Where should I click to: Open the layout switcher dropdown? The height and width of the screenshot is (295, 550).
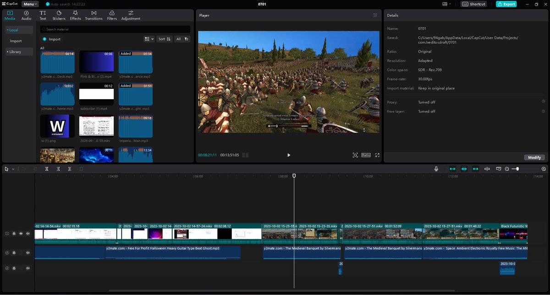(x=446, y=4)
